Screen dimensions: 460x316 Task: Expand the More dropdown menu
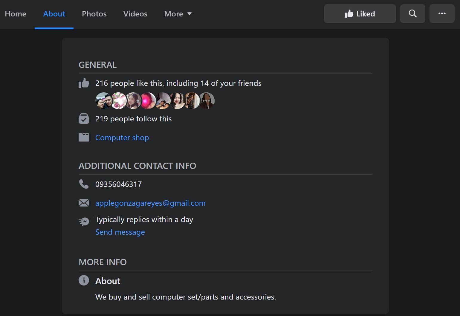178,14
